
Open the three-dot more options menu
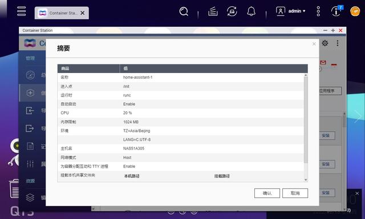tap(318, 11)
